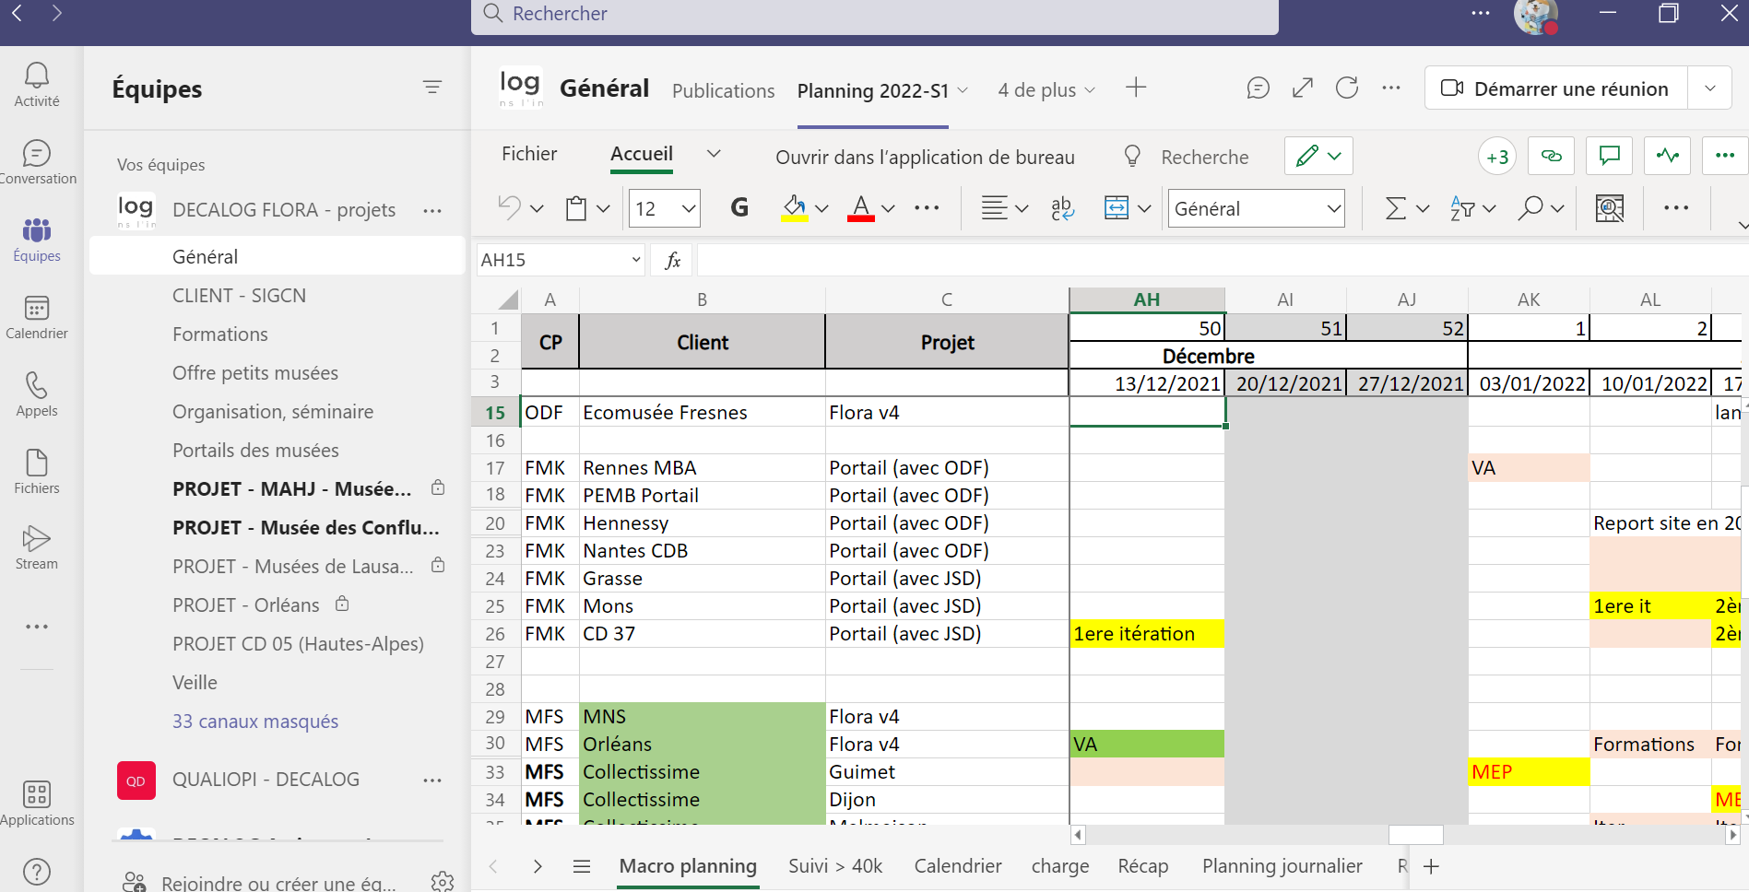Open the Démarrer une réunion arrow dropdown
Image resolution: width=1749 pixels, height=892 pixels.
click(1709, 88)
